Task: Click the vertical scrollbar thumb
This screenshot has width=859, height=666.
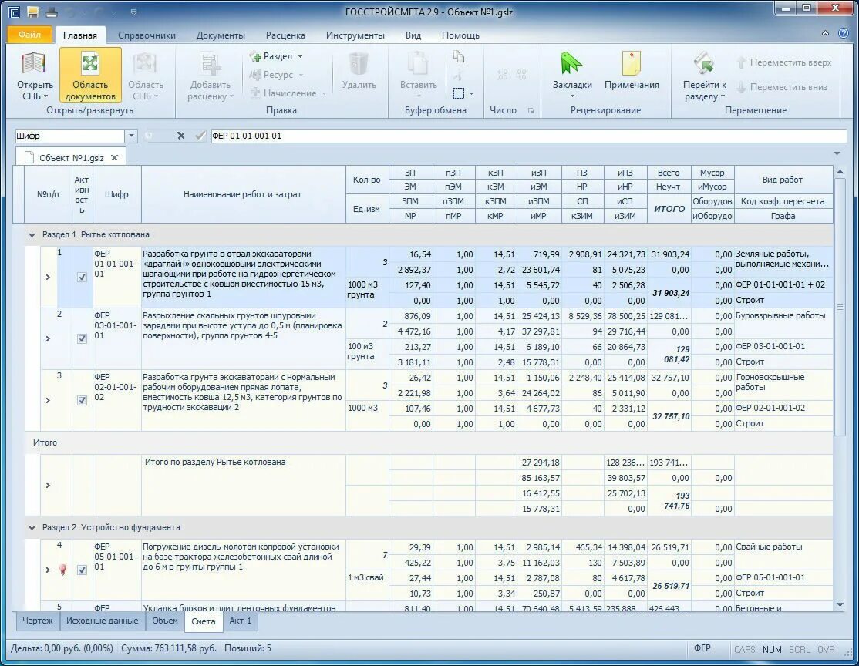Action: 840,307
